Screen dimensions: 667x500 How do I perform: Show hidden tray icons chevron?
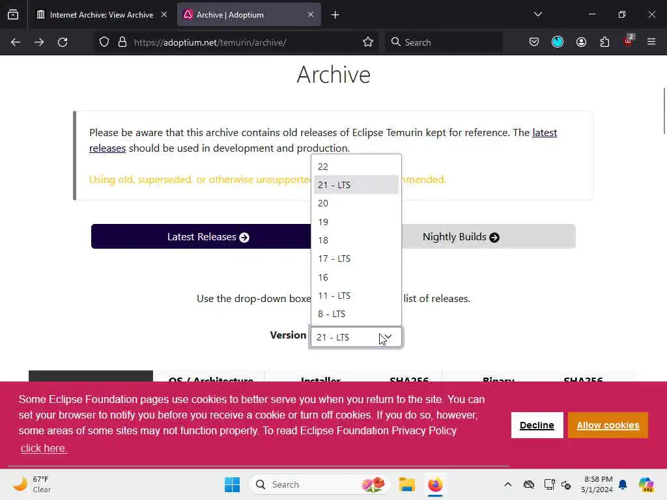pos(508,484)
